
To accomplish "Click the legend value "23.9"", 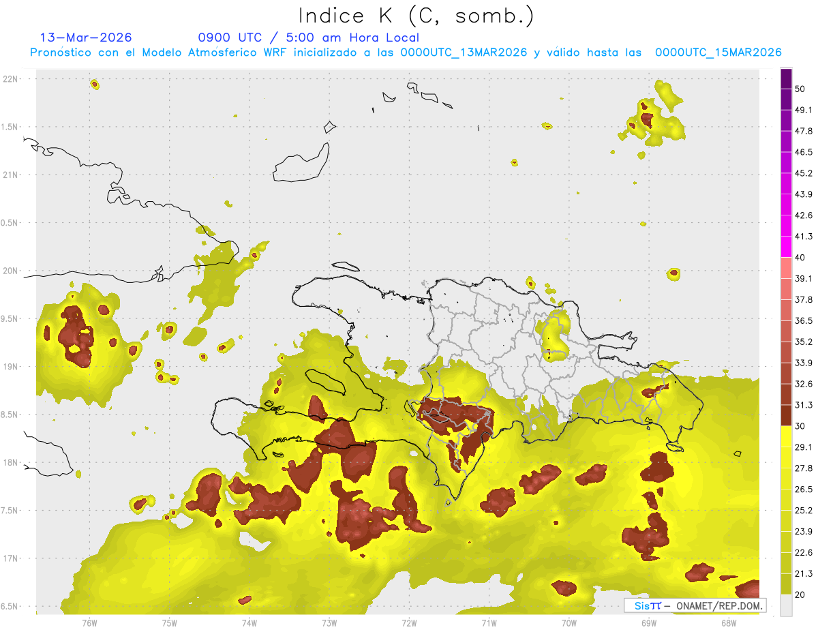I will tap(804, 532).
